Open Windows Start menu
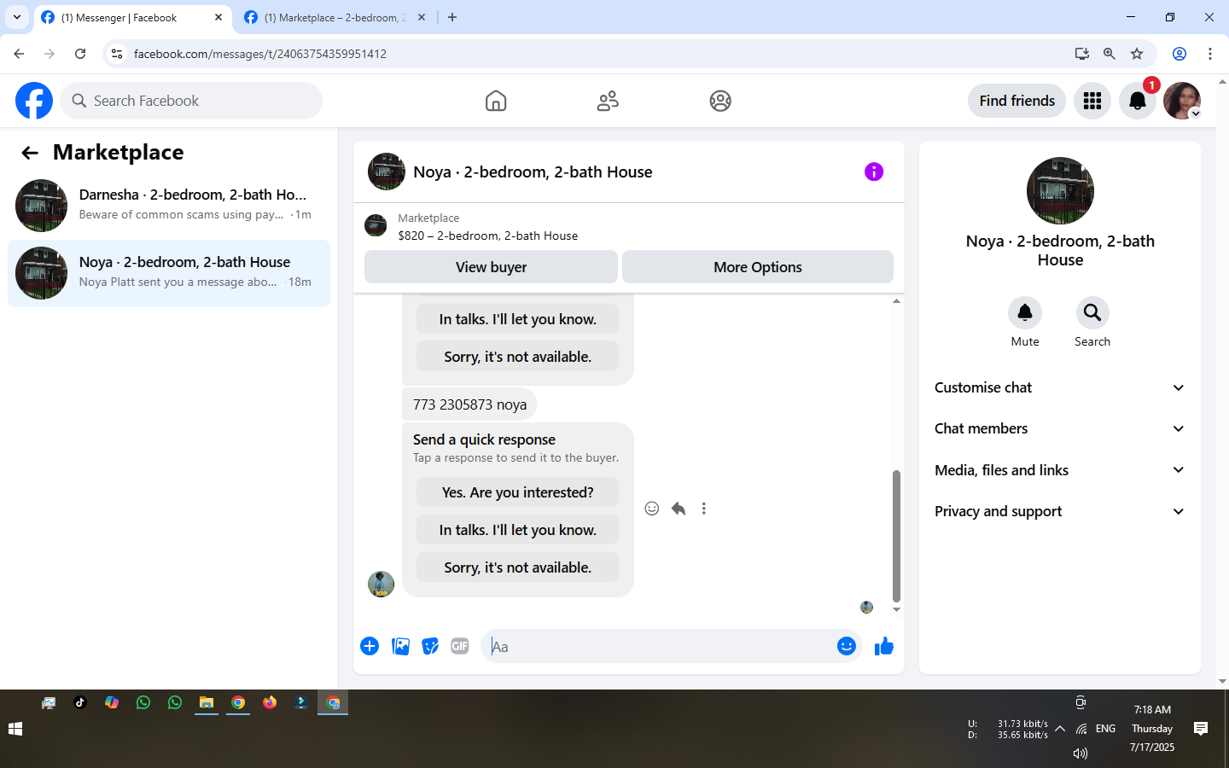 (15, 729)
